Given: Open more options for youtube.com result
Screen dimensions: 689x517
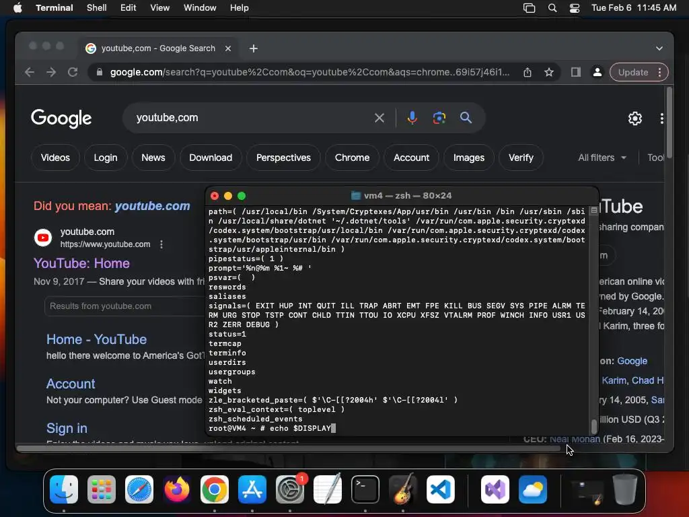Looking at the screenshot, I should click(161, 244).
